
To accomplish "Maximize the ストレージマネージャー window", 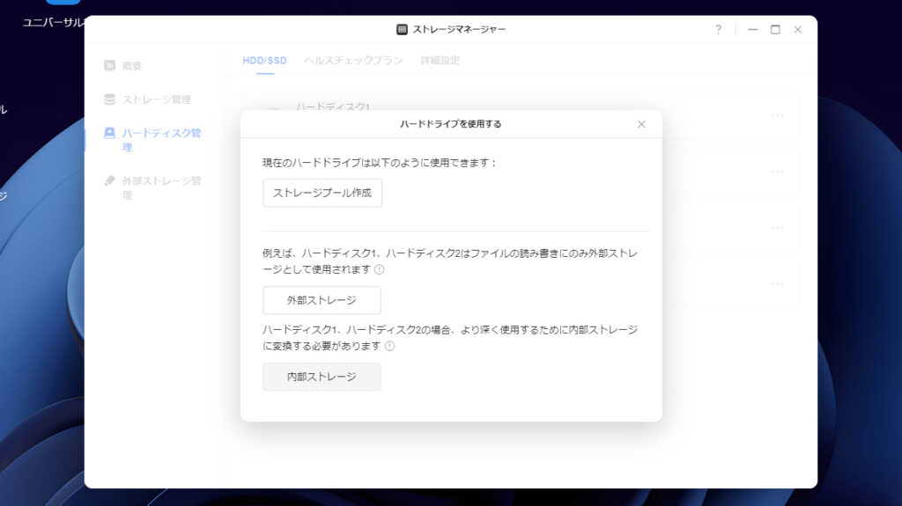I will click(x=775, y=29).
